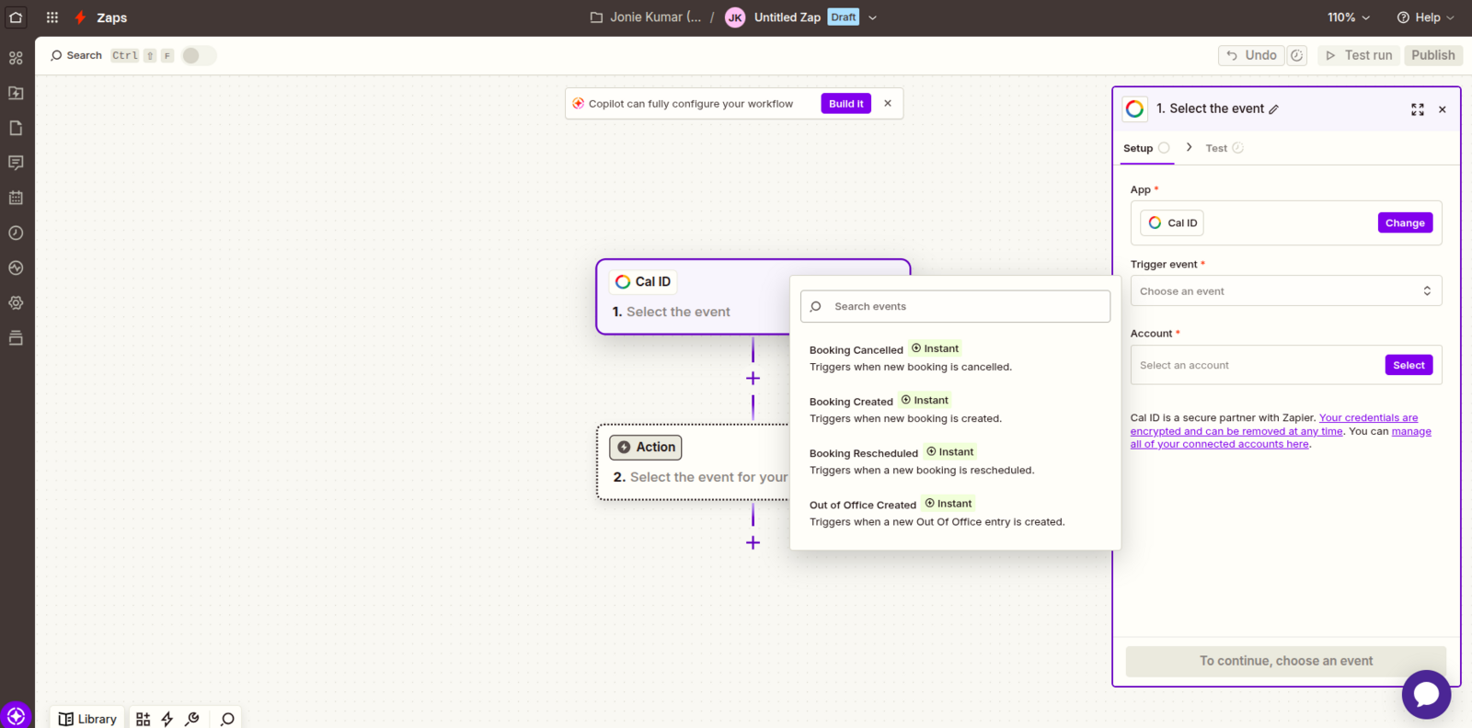
Task: Open the Help menu
Action: click(x=1425, y=17)
